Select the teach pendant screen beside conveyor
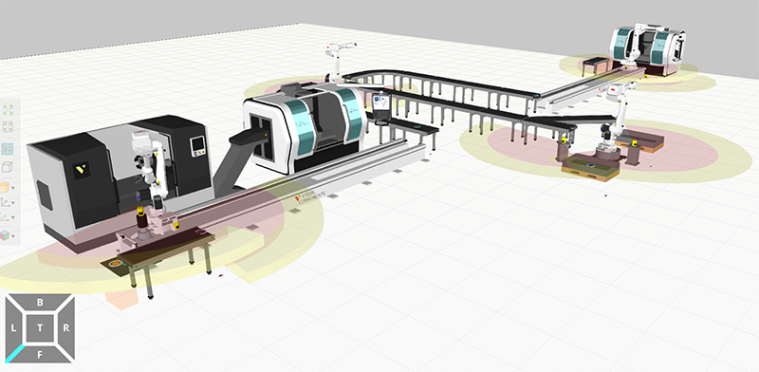Viewport: 759px width, 372px height. click(x=382, y=105)
